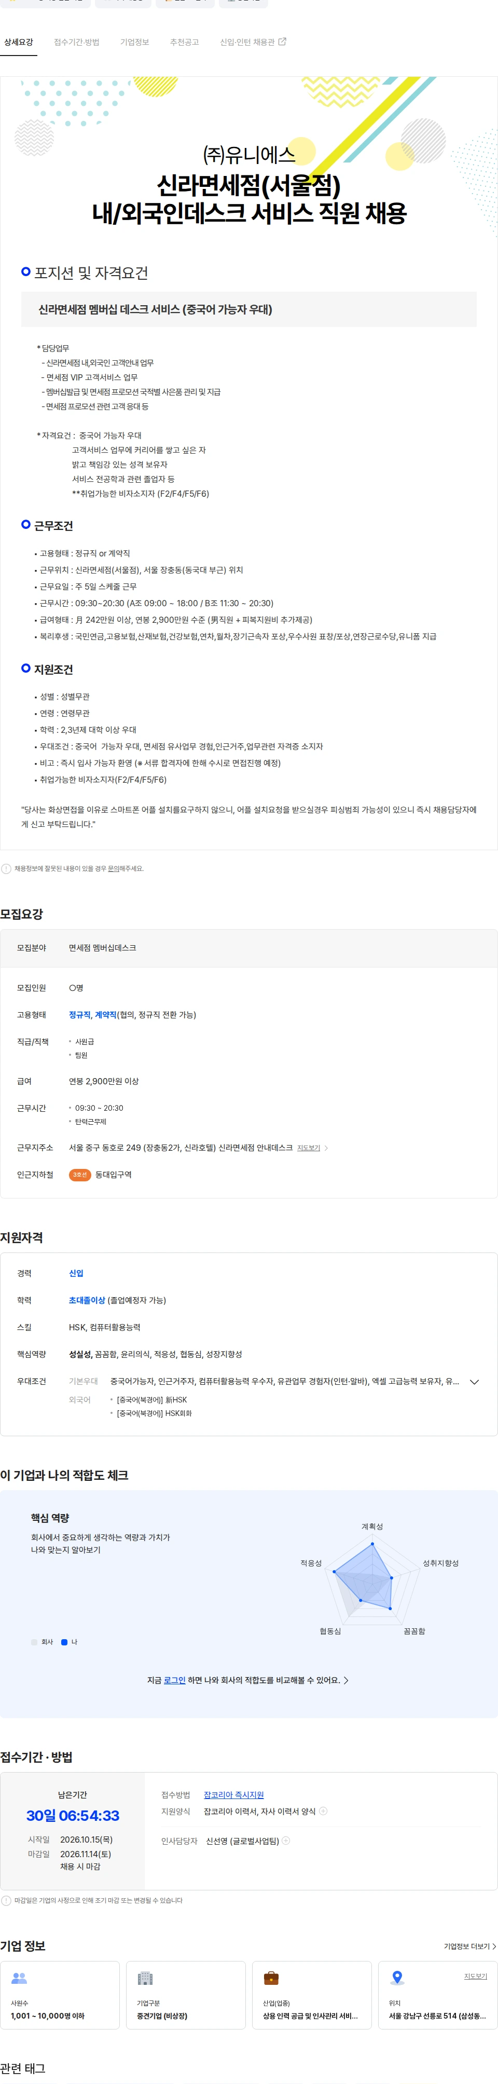The height and width of the screenshot is (2084, 498).
Task: Click the 지원조건 section heading
Action: tap(53, 670)
